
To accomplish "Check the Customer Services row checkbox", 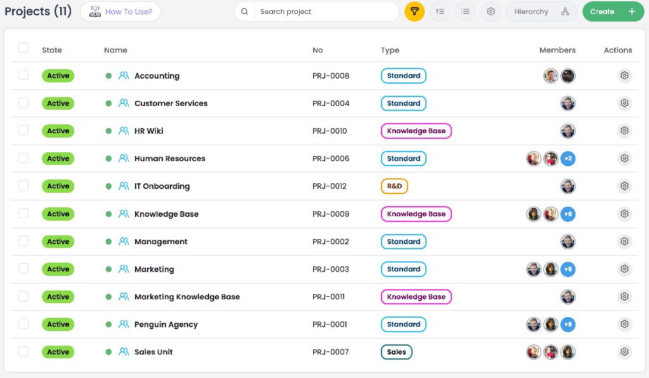I will (23, 103).
